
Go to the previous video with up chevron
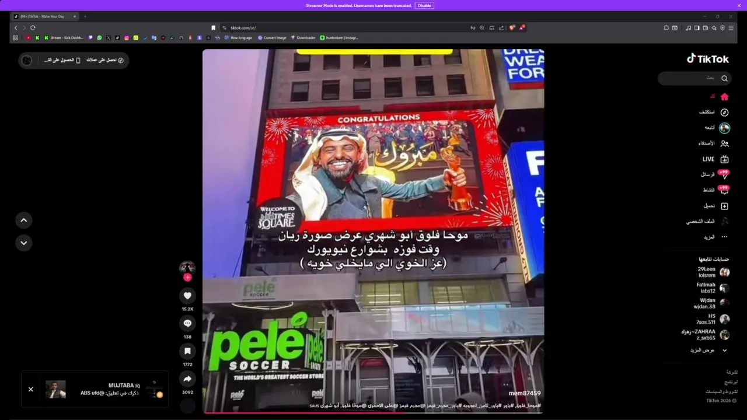coord(24,220)
